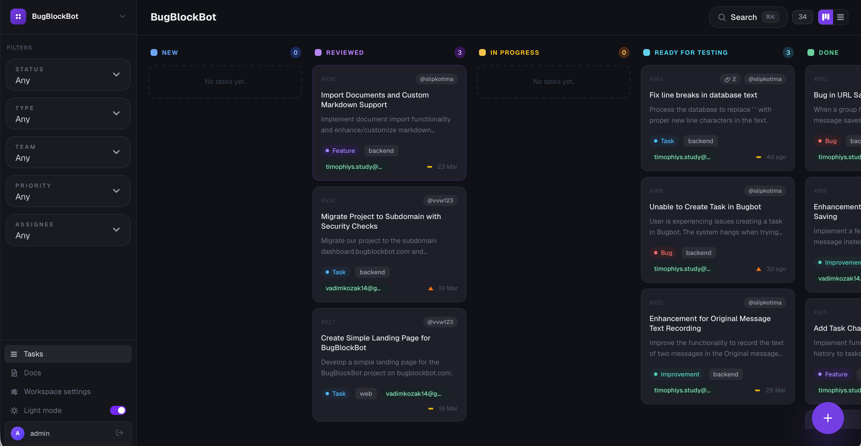Click the BugBlockBot workspace grid icon
The image size is (861, 446).
18,16
